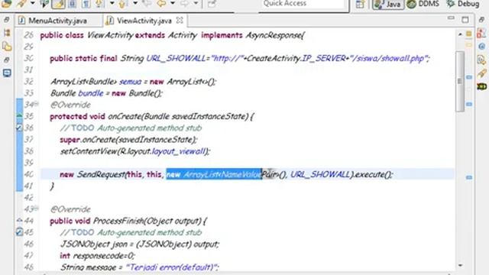Click the vertical scrollbar thumb

(460, 81)
